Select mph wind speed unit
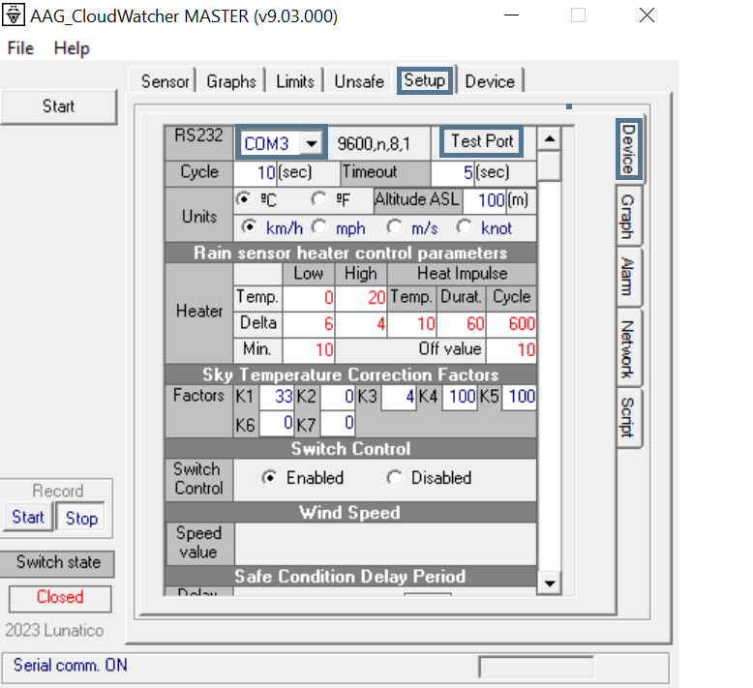 coord(318,226)
